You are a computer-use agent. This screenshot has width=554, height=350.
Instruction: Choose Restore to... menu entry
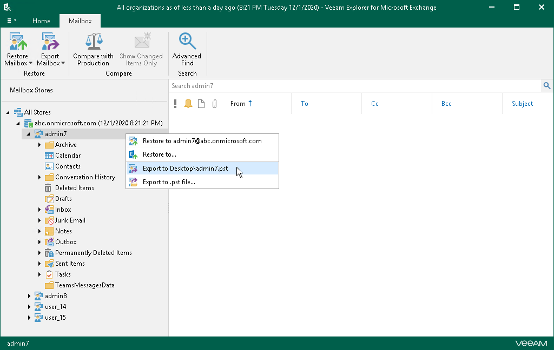[x=202, y=154]
